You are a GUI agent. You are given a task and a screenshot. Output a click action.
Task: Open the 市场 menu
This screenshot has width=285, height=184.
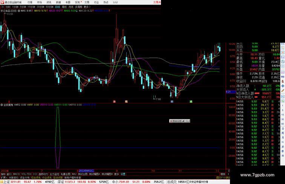point(39,2)
